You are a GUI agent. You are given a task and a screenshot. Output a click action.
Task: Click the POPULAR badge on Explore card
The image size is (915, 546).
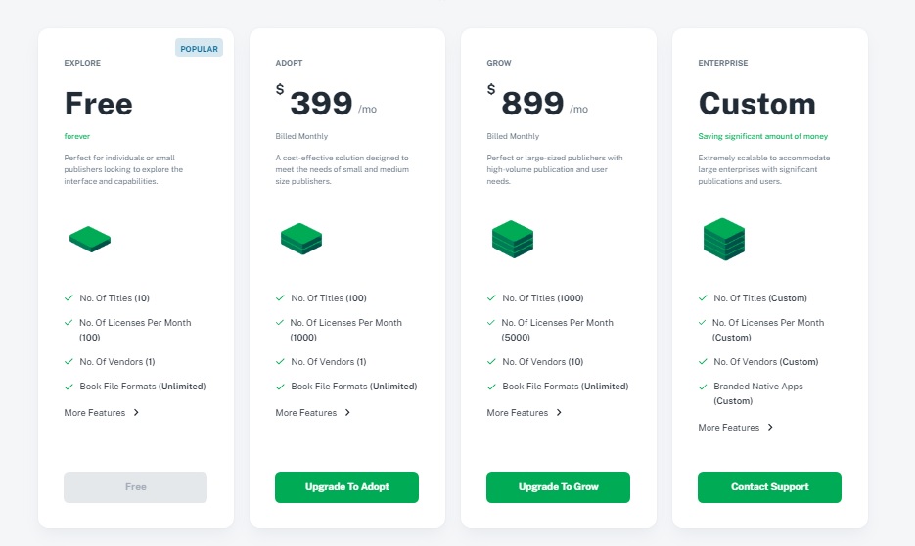click(199, 48)
